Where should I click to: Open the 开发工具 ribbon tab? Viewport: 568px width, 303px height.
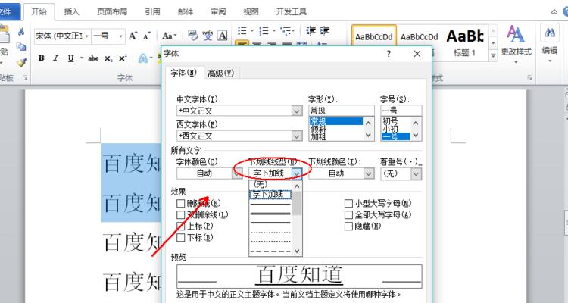(292, 11)
